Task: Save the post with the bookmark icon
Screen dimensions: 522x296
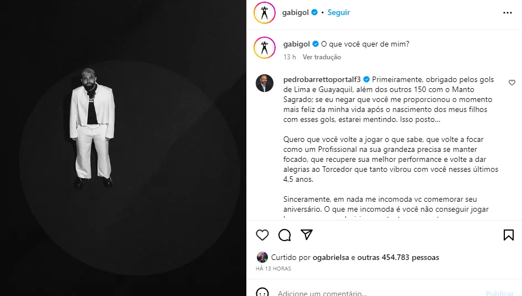Action: [x=508, y=235]
